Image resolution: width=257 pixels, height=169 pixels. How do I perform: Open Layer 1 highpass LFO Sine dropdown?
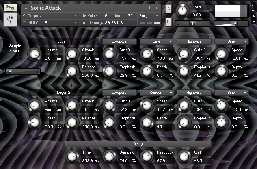pyautogui.click(x=231, y=41)
